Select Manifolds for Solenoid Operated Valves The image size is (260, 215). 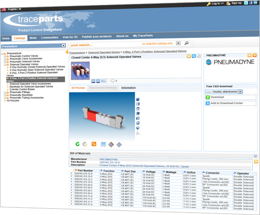[x=31, y=87]
